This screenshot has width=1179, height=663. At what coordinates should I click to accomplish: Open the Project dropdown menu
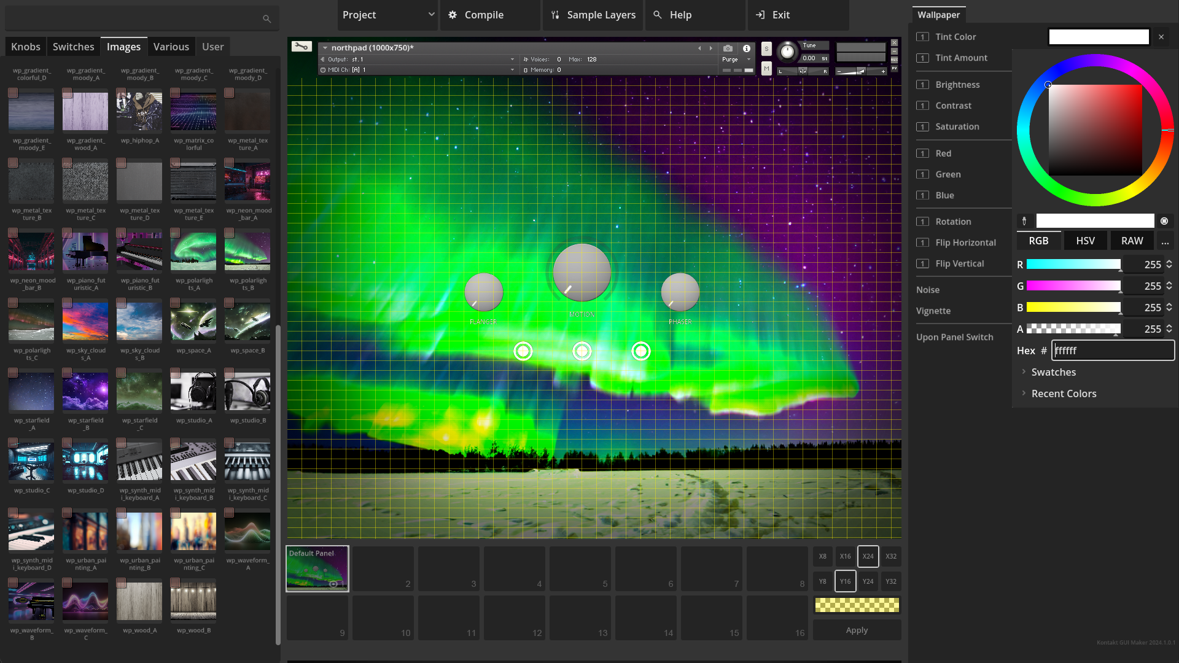(387, 15)
